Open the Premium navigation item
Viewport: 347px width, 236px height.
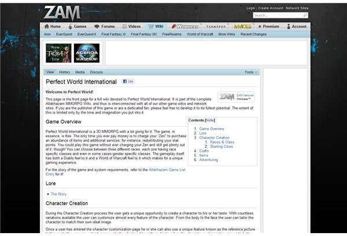tap(268, 27)
